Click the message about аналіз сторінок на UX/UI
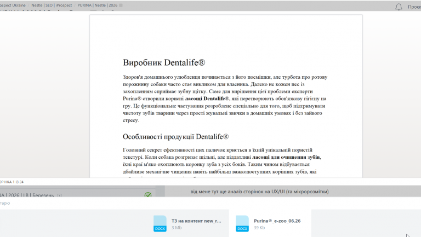 [259, 192]
